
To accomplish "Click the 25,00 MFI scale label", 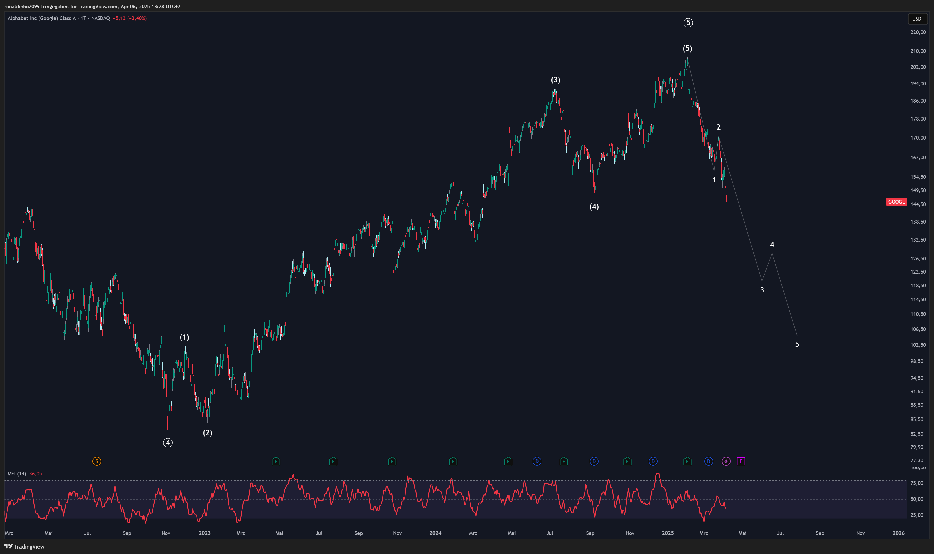I will click(917, 515).
